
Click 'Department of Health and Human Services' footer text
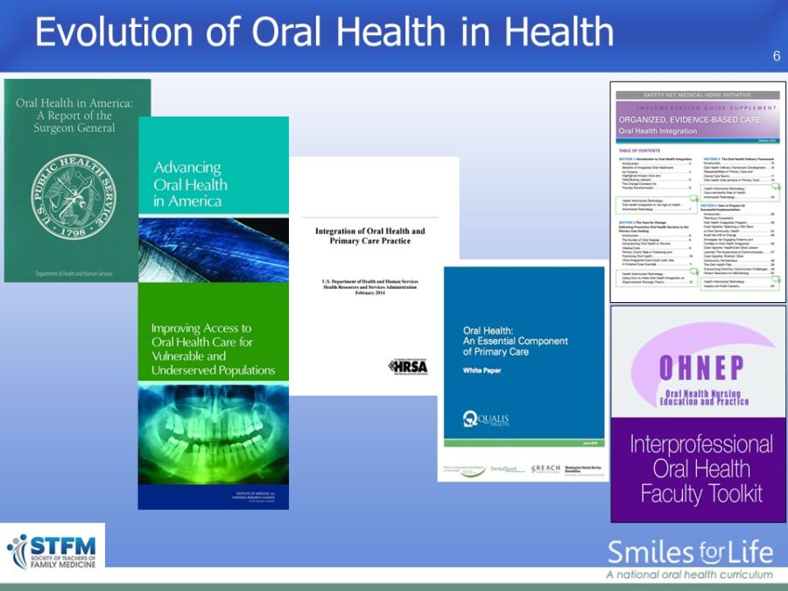[74, 274]
